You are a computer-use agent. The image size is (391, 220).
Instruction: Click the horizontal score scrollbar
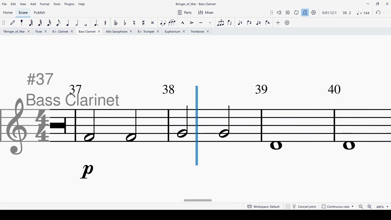click(x=198, y=200)
